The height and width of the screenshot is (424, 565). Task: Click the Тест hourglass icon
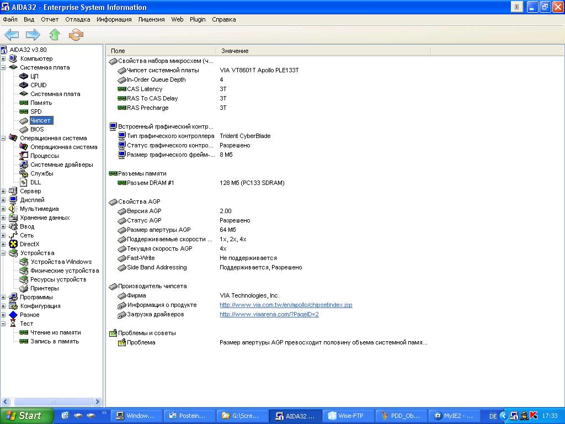tap(13, 324)
